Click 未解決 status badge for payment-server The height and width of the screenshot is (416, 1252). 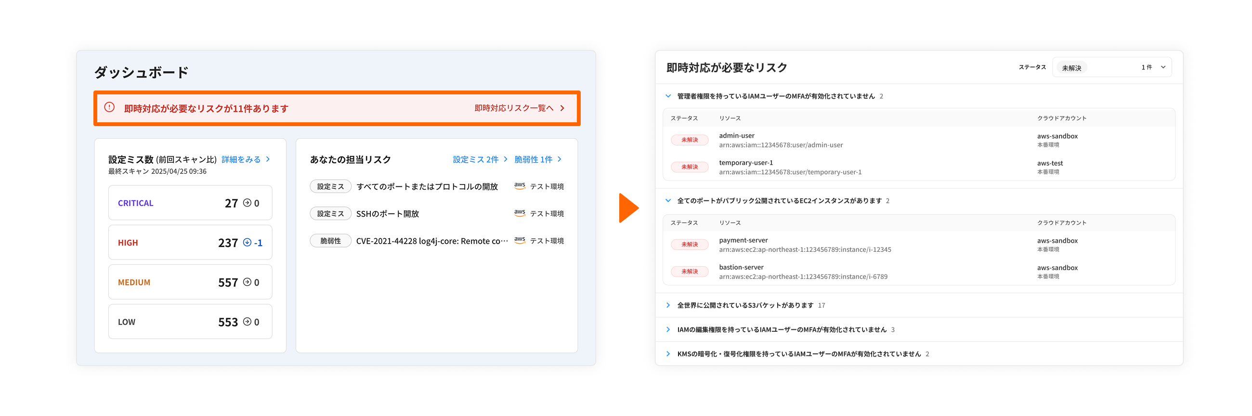689,245
